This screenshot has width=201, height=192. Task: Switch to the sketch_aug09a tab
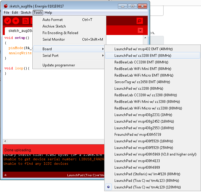19,31
